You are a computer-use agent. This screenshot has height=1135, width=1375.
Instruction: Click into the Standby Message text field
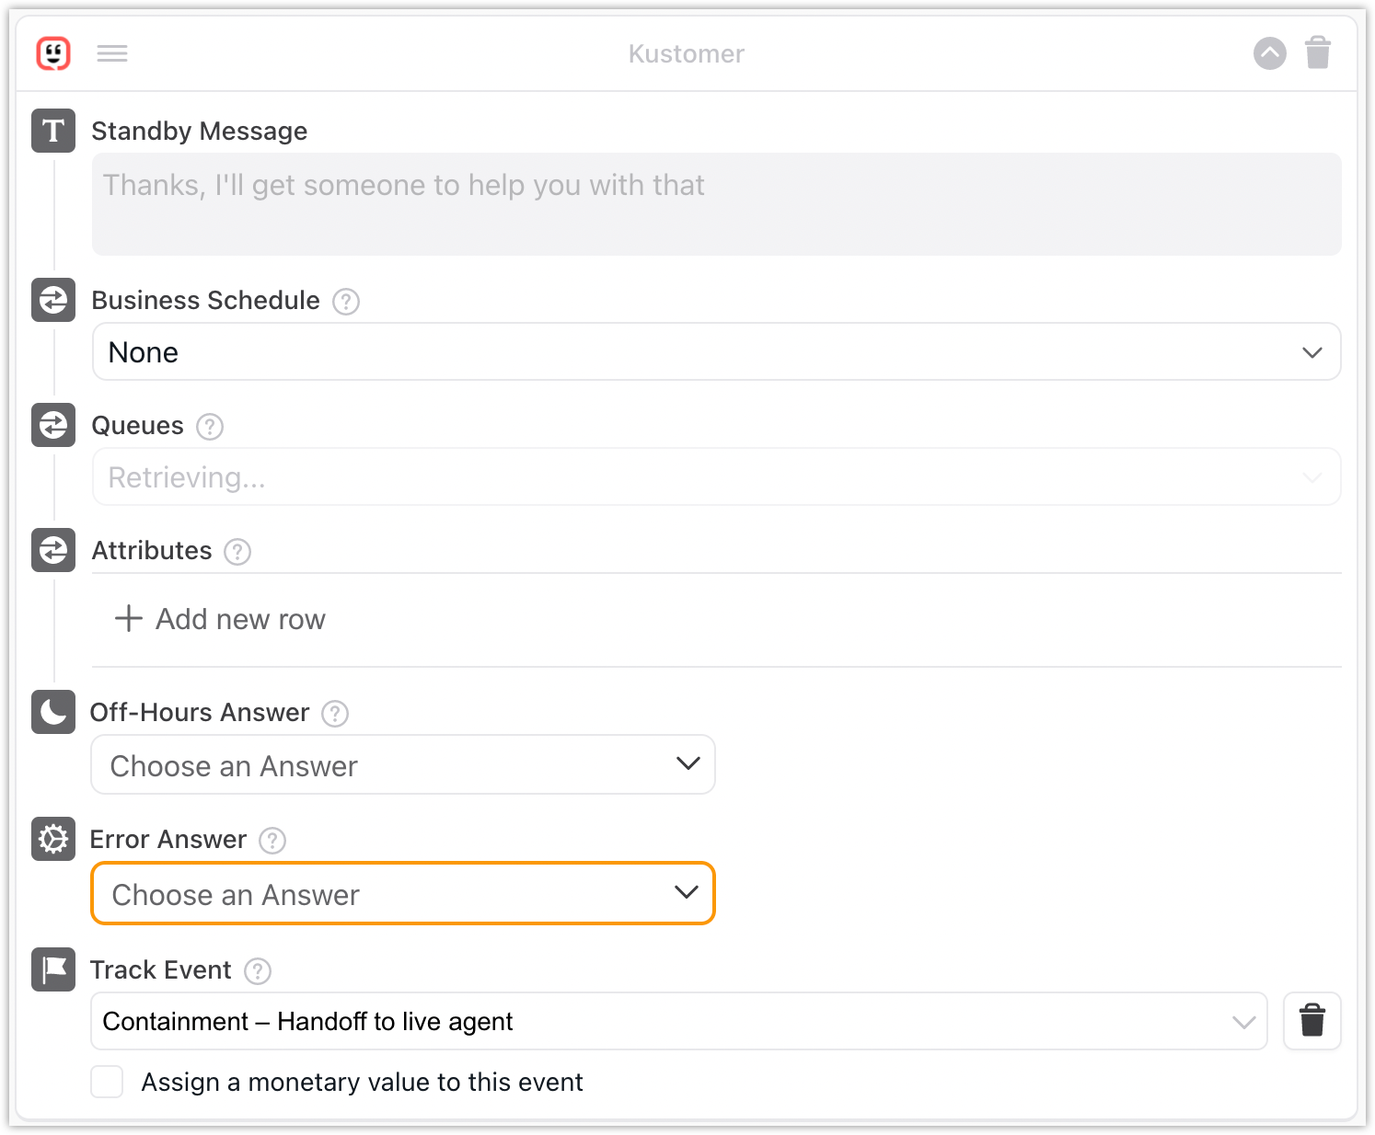coord(716,204)
